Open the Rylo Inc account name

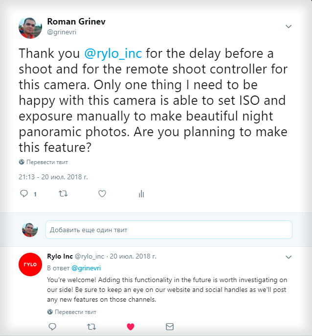[x=60, y=256]
